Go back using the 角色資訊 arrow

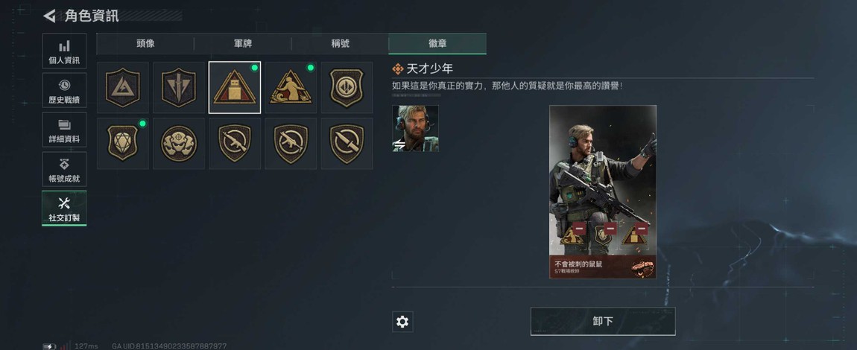coord(49,16)
